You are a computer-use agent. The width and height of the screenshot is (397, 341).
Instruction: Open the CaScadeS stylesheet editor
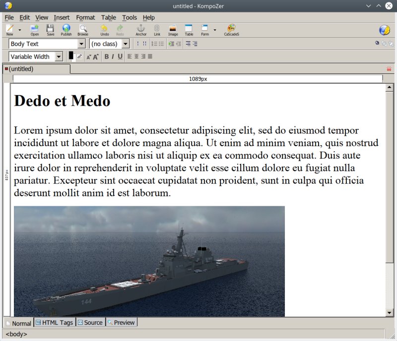[231, 30]
